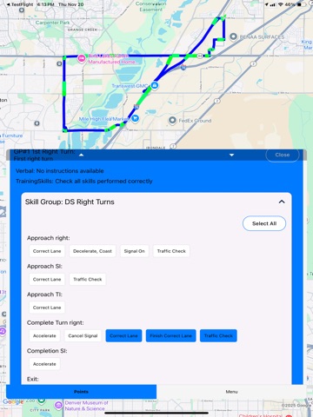Toggle Accelerate under Completion SI

(x=44, y=364)
